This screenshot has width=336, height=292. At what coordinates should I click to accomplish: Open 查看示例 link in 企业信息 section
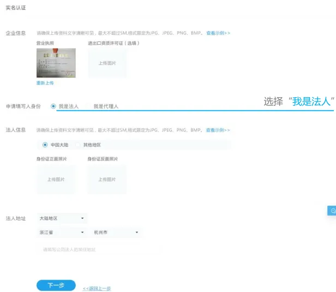[x=218, y=33]
